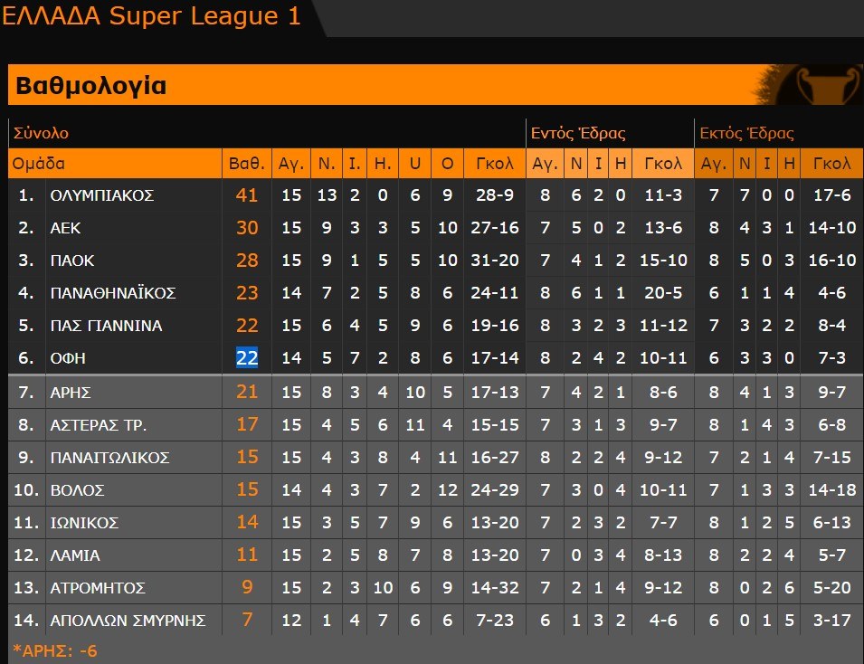Screen dimensions: 864x664
Task: Click the Βαθμολογία banner heading
Action: [x=91, y=86]
